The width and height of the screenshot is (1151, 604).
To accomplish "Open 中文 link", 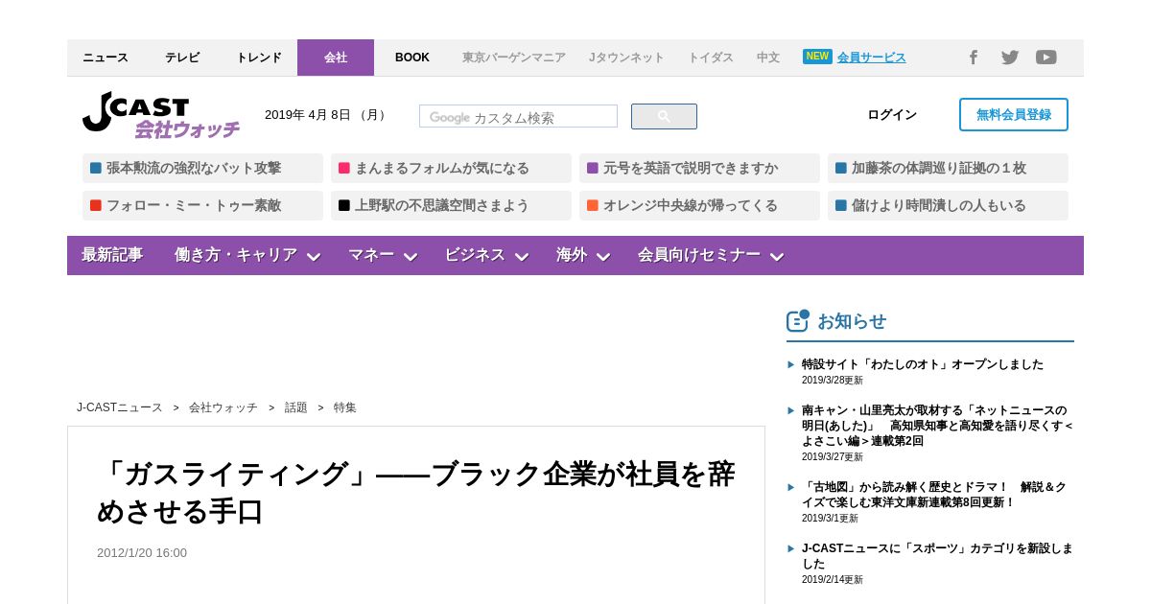I will pyautogui.click(x=768, y=58).
